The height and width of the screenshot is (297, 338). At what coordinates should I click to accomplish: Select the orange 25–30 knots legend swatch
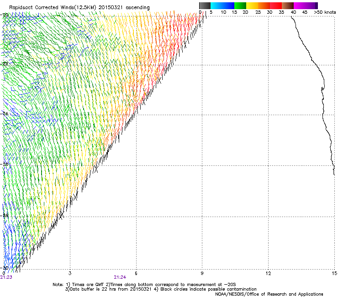point(264,5)
